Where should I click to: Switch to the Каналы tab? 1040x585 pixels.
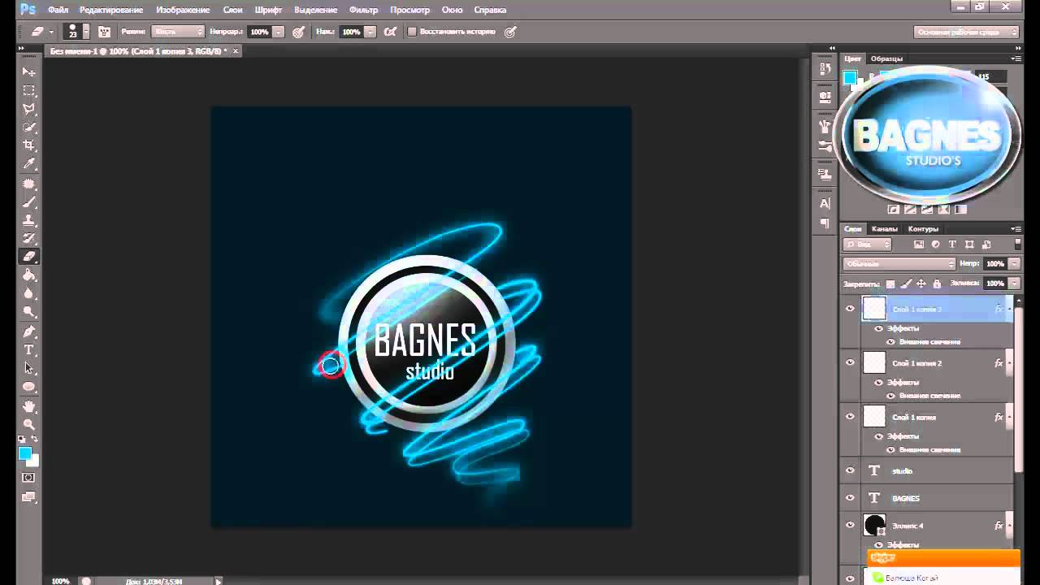[x=884, y=229]
